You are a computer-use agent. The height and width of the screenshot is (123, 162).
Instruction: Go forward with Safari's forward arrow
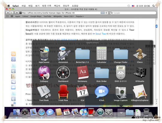coord(12,13)
